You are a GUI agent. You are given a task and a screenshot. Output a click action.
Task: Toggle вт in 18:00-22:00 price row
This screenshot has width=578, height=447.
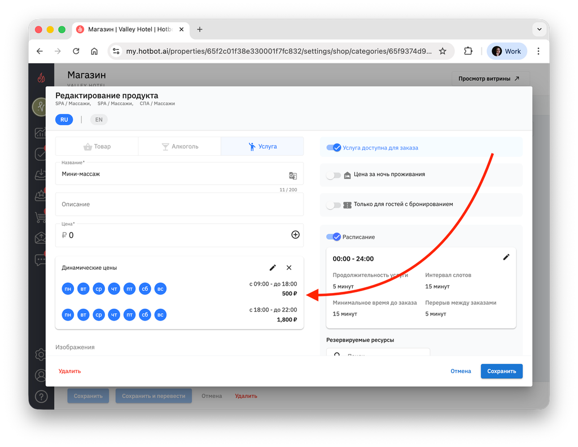pos(84,315)
